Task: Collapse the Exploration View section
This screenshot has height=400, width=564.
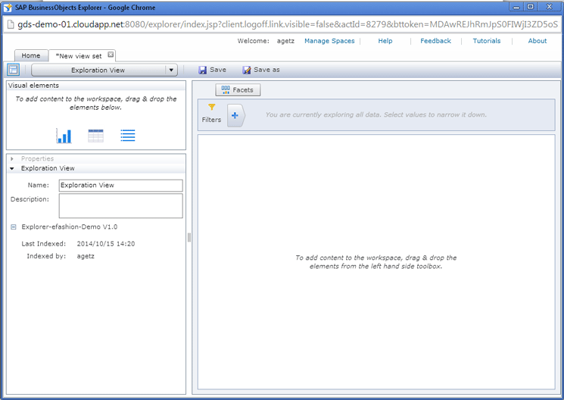Action: [x=12, y=169]
